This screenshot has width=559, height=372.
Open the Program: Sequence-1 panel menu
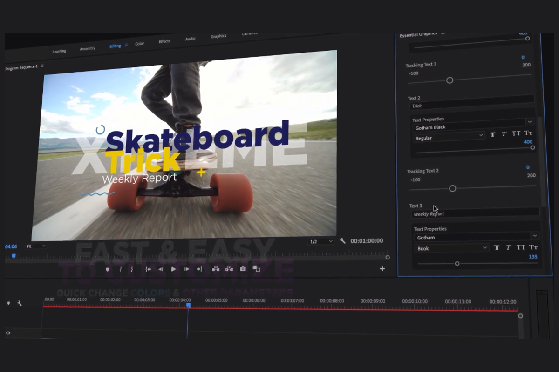(x=42, y=66)
